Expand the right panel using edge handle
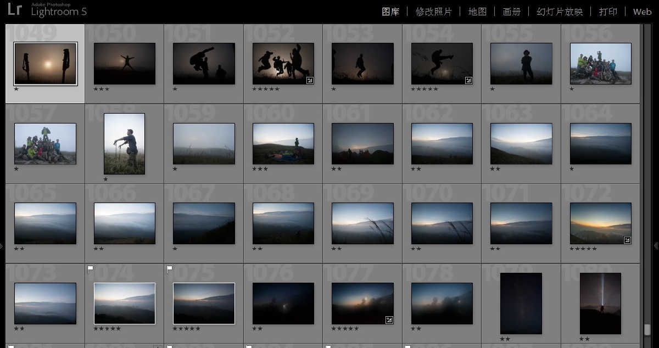 pos(656,245)
